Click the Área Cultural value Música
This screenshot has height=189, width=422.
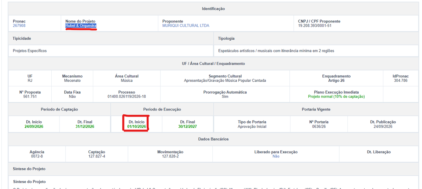pyautogui.click(x=127, y=81)
